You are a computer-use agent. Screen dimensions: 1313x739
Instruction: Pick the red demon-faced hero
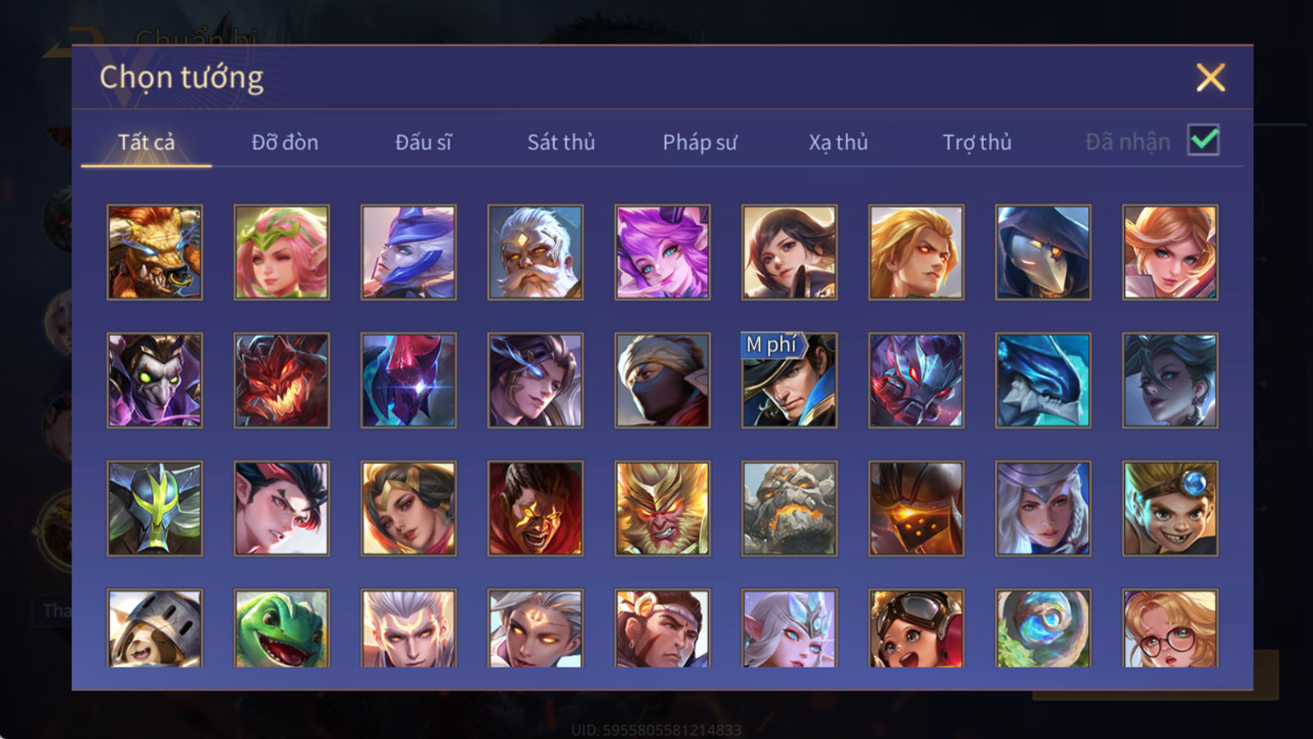[281, 380]
